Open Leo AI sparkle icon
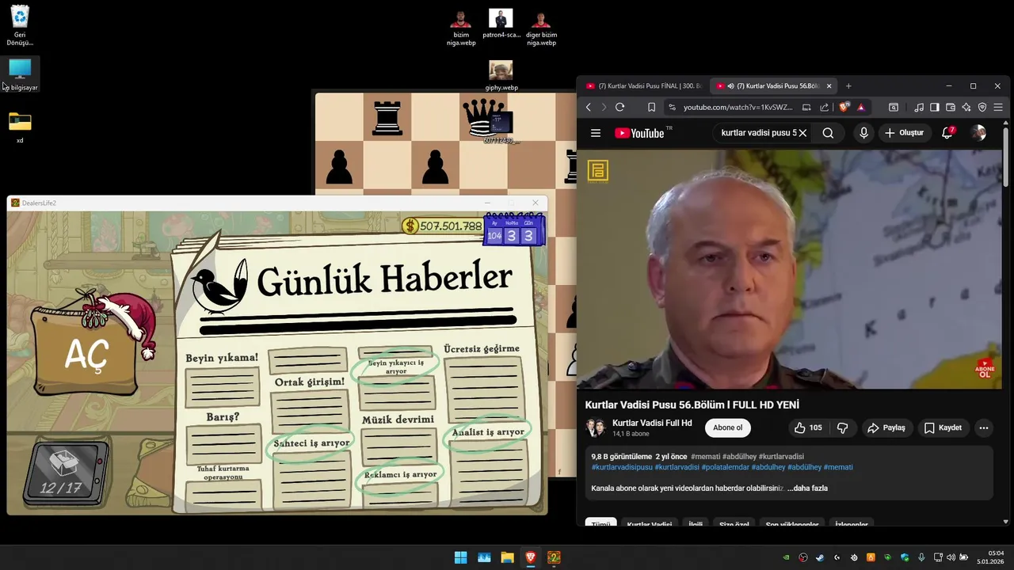The width and height of the screenshot is (1014, 570). (x=966, y=107)
